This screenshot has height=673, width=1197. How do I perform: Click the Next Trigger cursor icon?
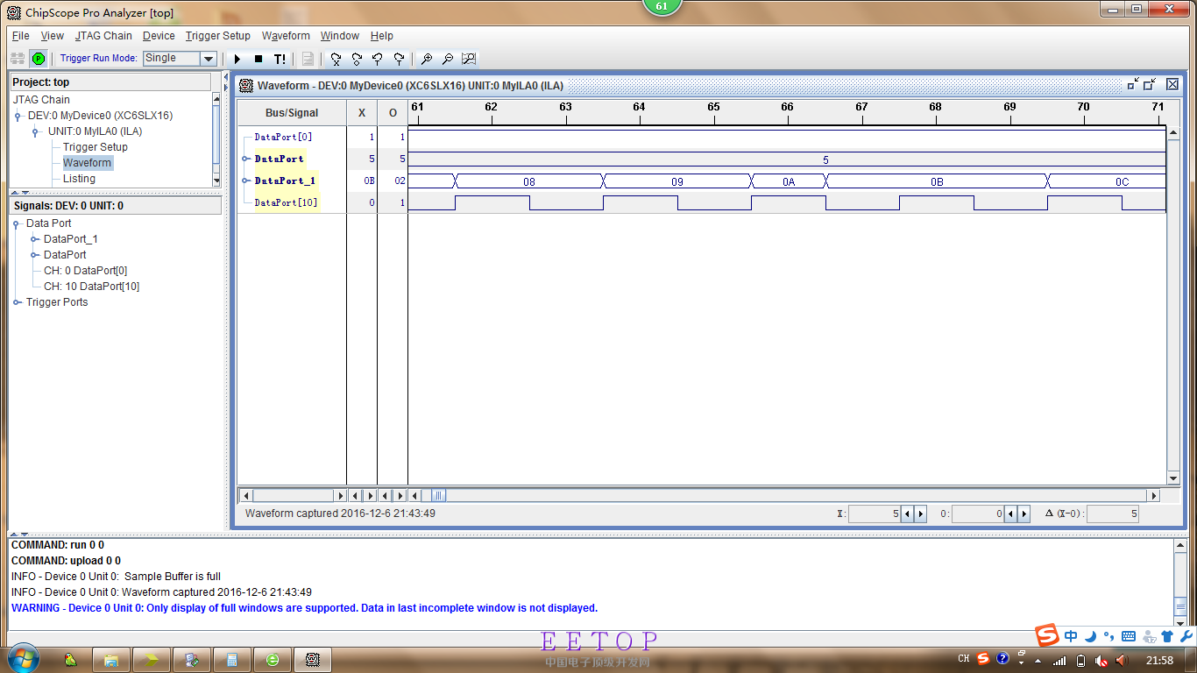399,59
